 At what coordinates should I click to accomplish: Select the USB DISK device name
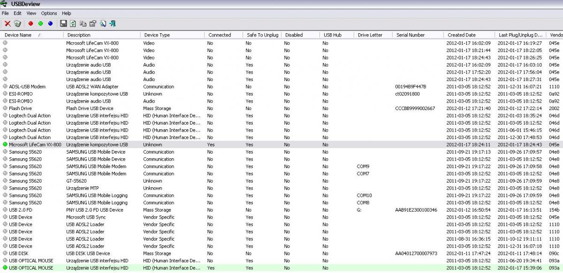click(19, 253)
